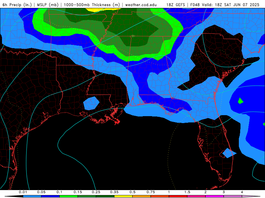Click the 'MSLP (mb)' header label
The width and height of the screenshot is (265, 198).
[x=48, y=5]
